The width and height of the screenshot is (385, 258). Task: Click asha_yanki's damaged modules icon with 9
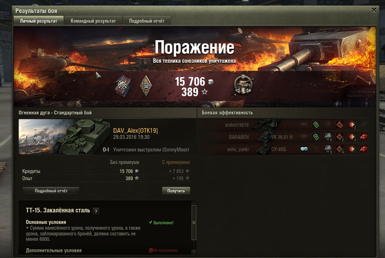[328, 149]
